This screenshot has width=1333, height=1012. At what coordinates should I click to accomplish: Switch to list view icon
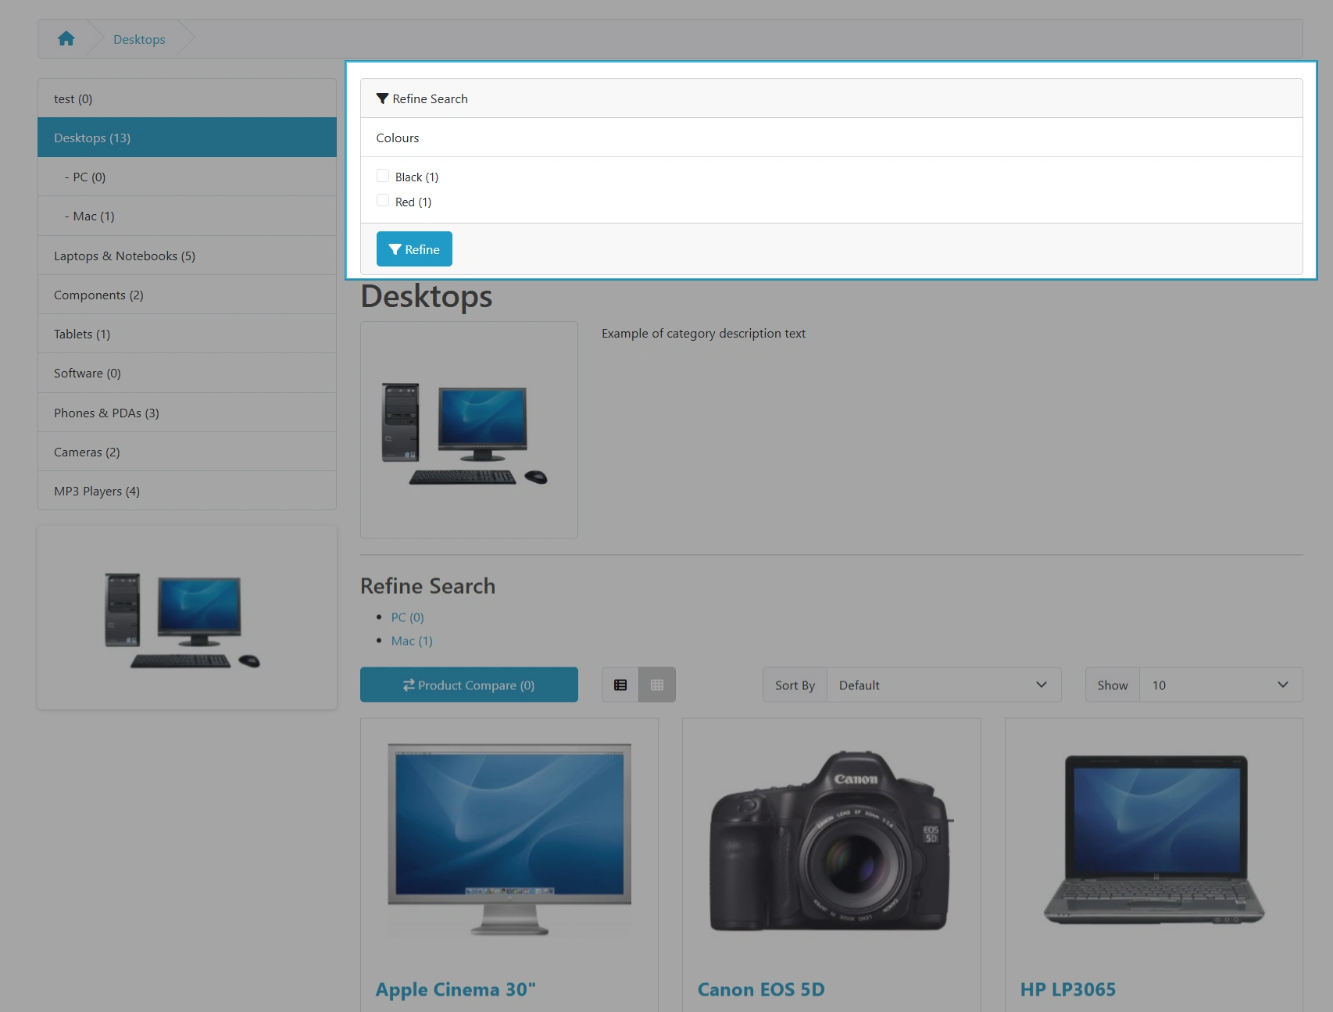click(x=620, y=685)
